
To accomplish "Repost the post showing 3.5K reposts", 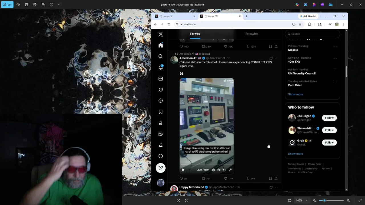I will click(206, 46).
